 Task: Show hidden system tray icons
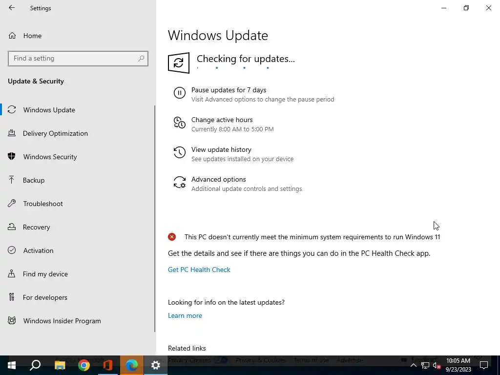(x=413, y=365)
